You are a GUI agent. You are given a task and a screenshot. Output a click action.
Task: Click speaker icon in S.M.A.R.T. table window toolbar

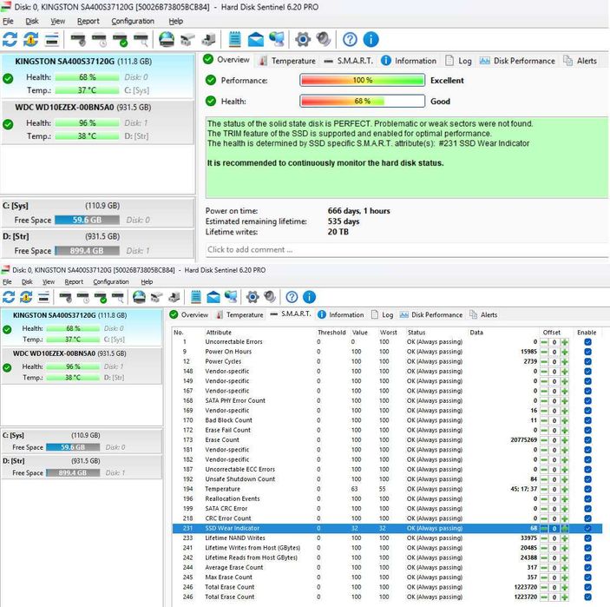pos(270,297)
